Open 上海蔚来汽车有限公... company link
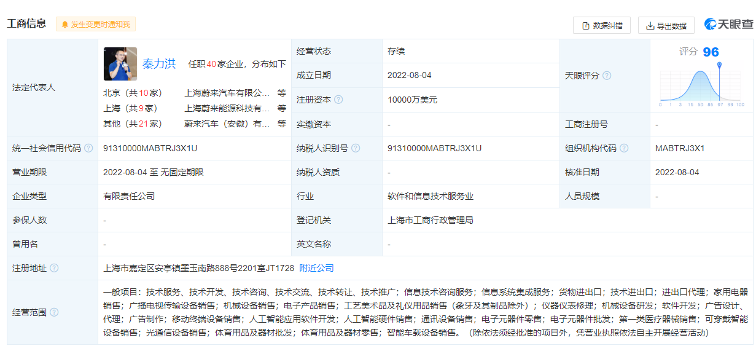Screen dimensions: 756x351 click(227, 93)
